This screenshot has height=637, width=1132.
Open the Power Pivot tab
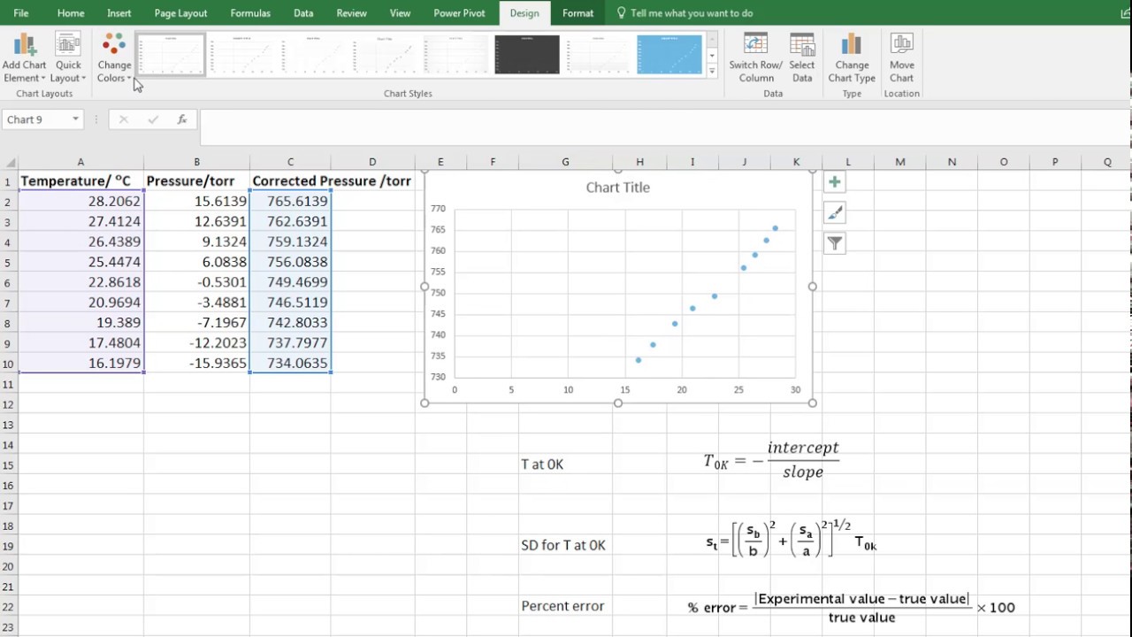pyautogui.click(x=459, y=13)
